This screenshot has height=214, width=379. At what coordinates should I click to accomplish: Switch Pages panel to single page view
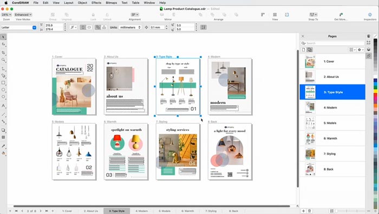tap(304, 49)
